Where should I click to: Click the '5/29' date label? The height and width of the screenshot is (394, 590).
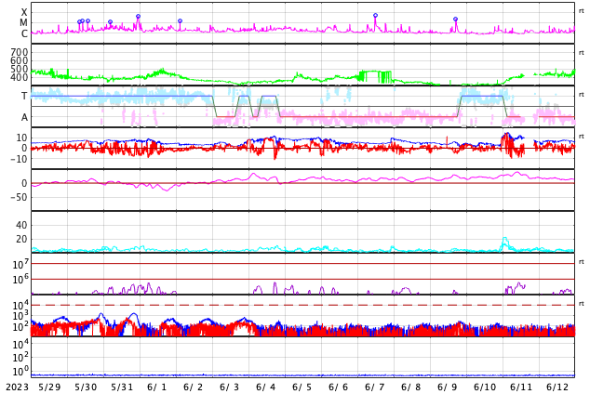pyautogui.click(x=49, y=387)
